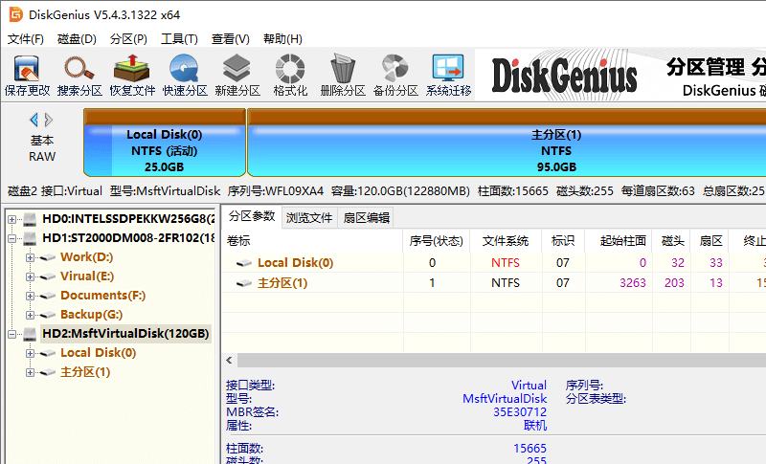This screenshot has height=464, width=766.
Task: Select the 格式化 format icon
Action: 290,76
